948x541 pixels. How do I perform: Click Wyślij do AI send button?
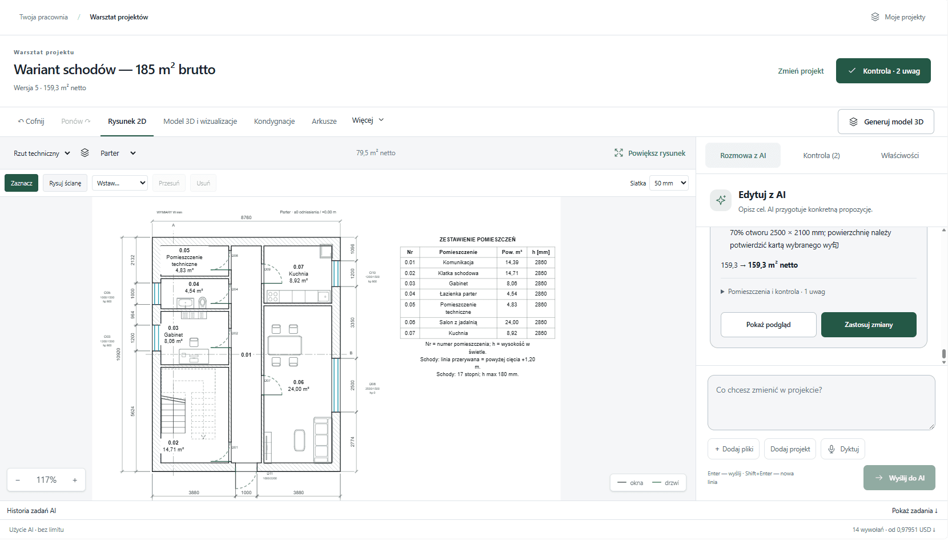pos(899,478)
